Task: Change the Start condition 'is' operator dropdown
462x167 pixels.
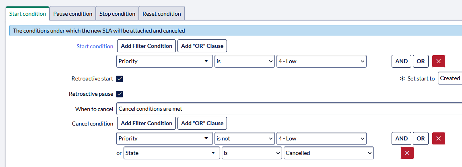Action: click(x=245, y=61)
